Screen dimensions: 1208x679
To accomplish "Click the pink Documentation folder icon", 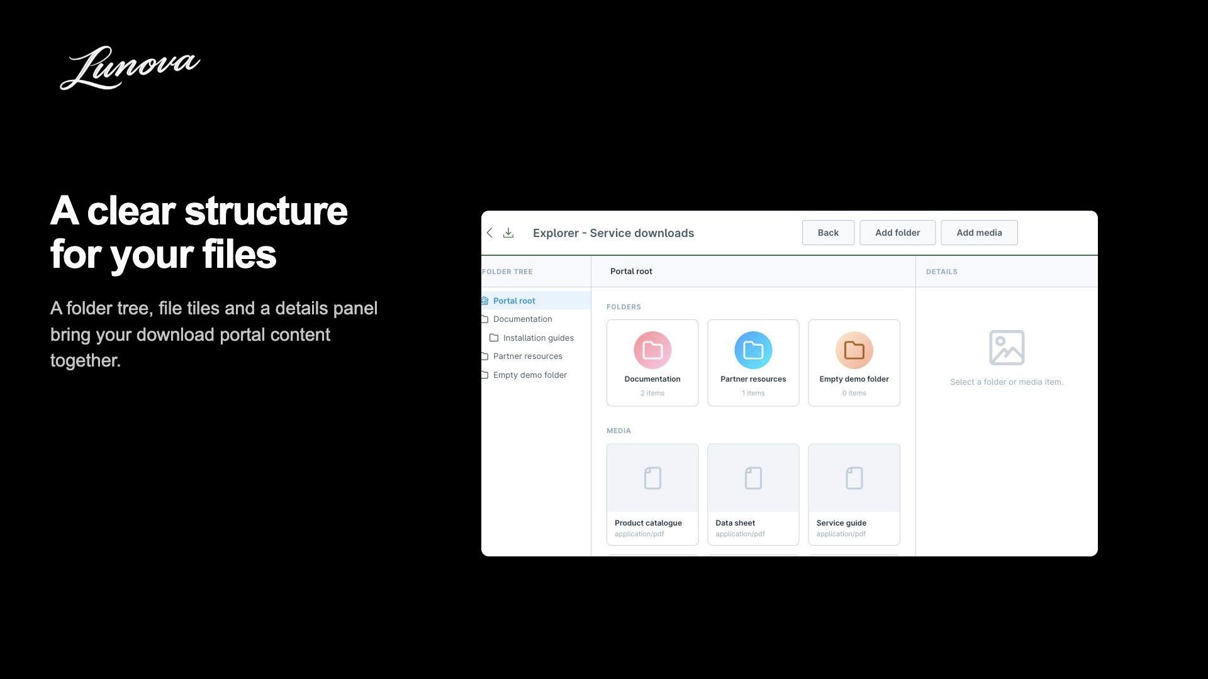I will tap(652, 350).
